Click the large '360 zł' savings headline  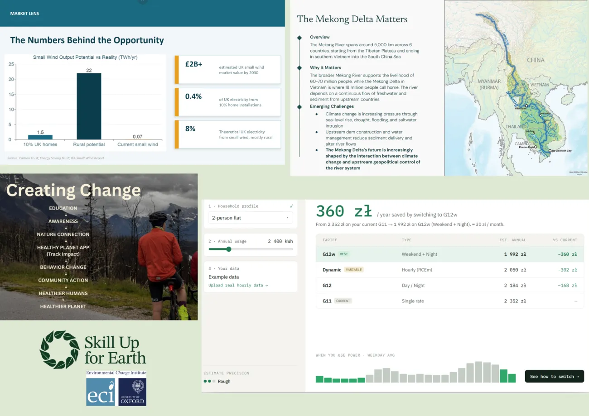[344, 211]
